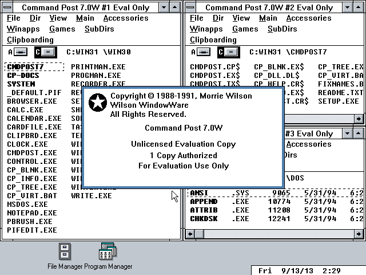Open Games menu in window #2
The width and height of the screenshot is (366, 275).
pyautogui.click(x=245, y=29)
